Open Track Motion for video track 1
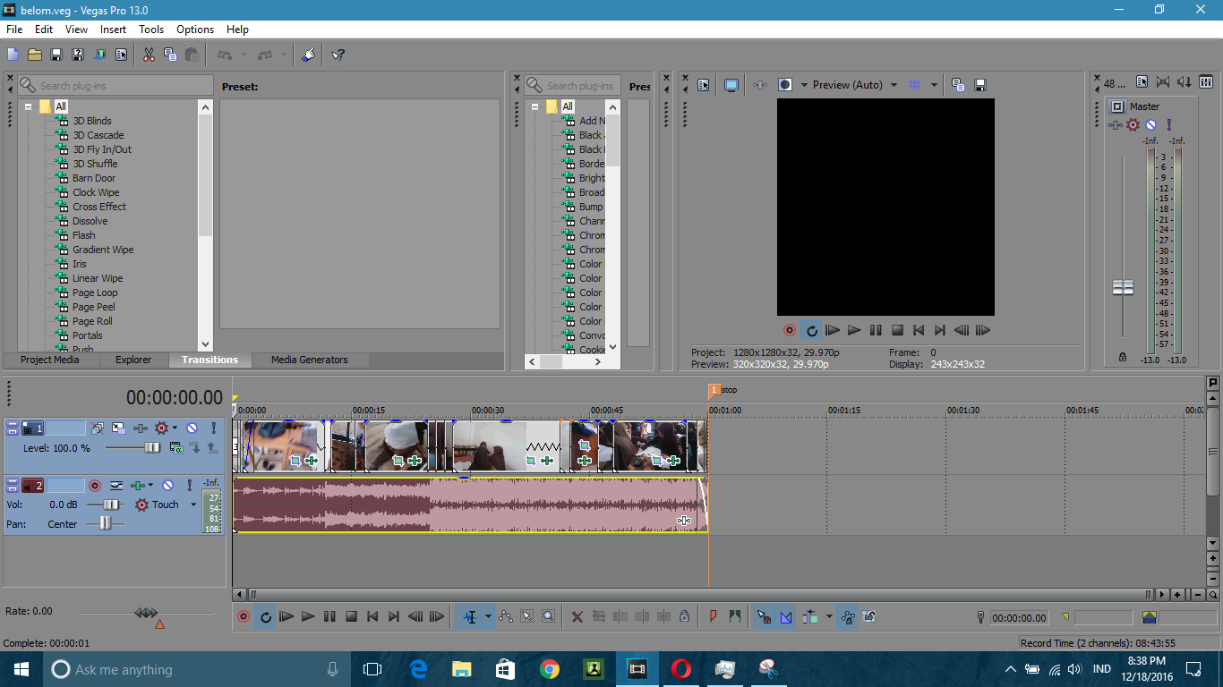Viewport: 1223px width, 687px height. 119,428
